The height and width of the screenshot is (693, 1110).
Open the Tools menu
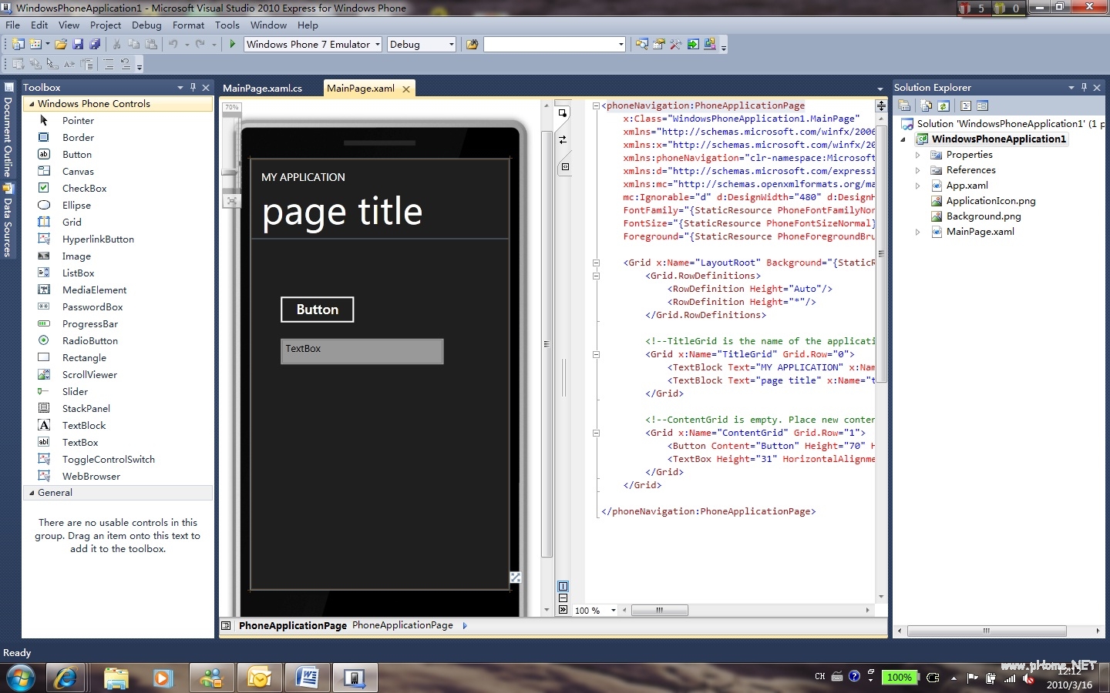tap(227, 25)
